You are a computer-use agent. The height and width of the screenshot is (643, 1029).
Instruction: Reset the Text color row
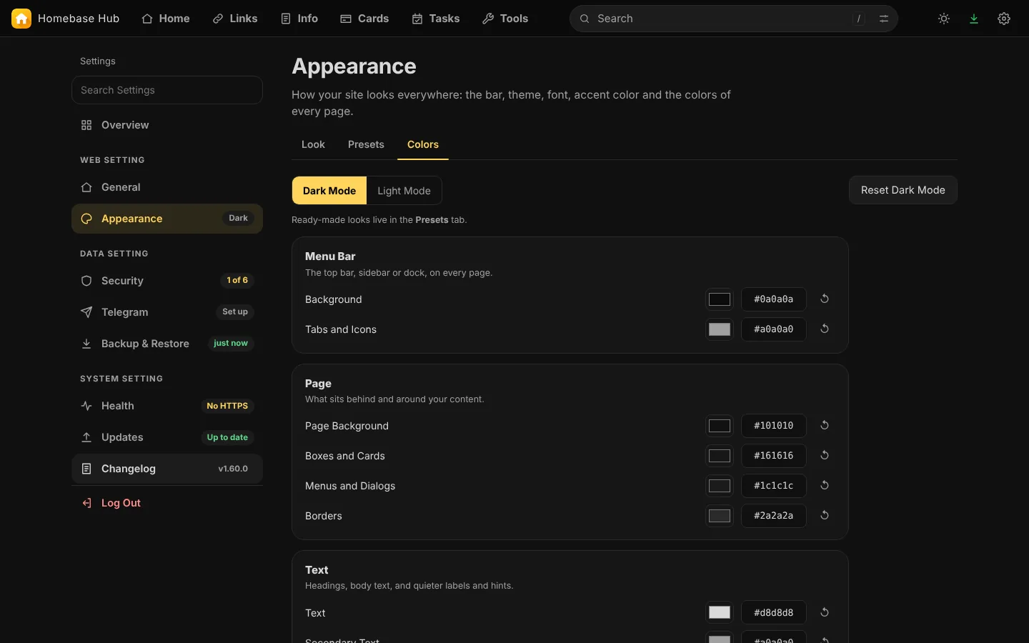click(x=825, y=612)
